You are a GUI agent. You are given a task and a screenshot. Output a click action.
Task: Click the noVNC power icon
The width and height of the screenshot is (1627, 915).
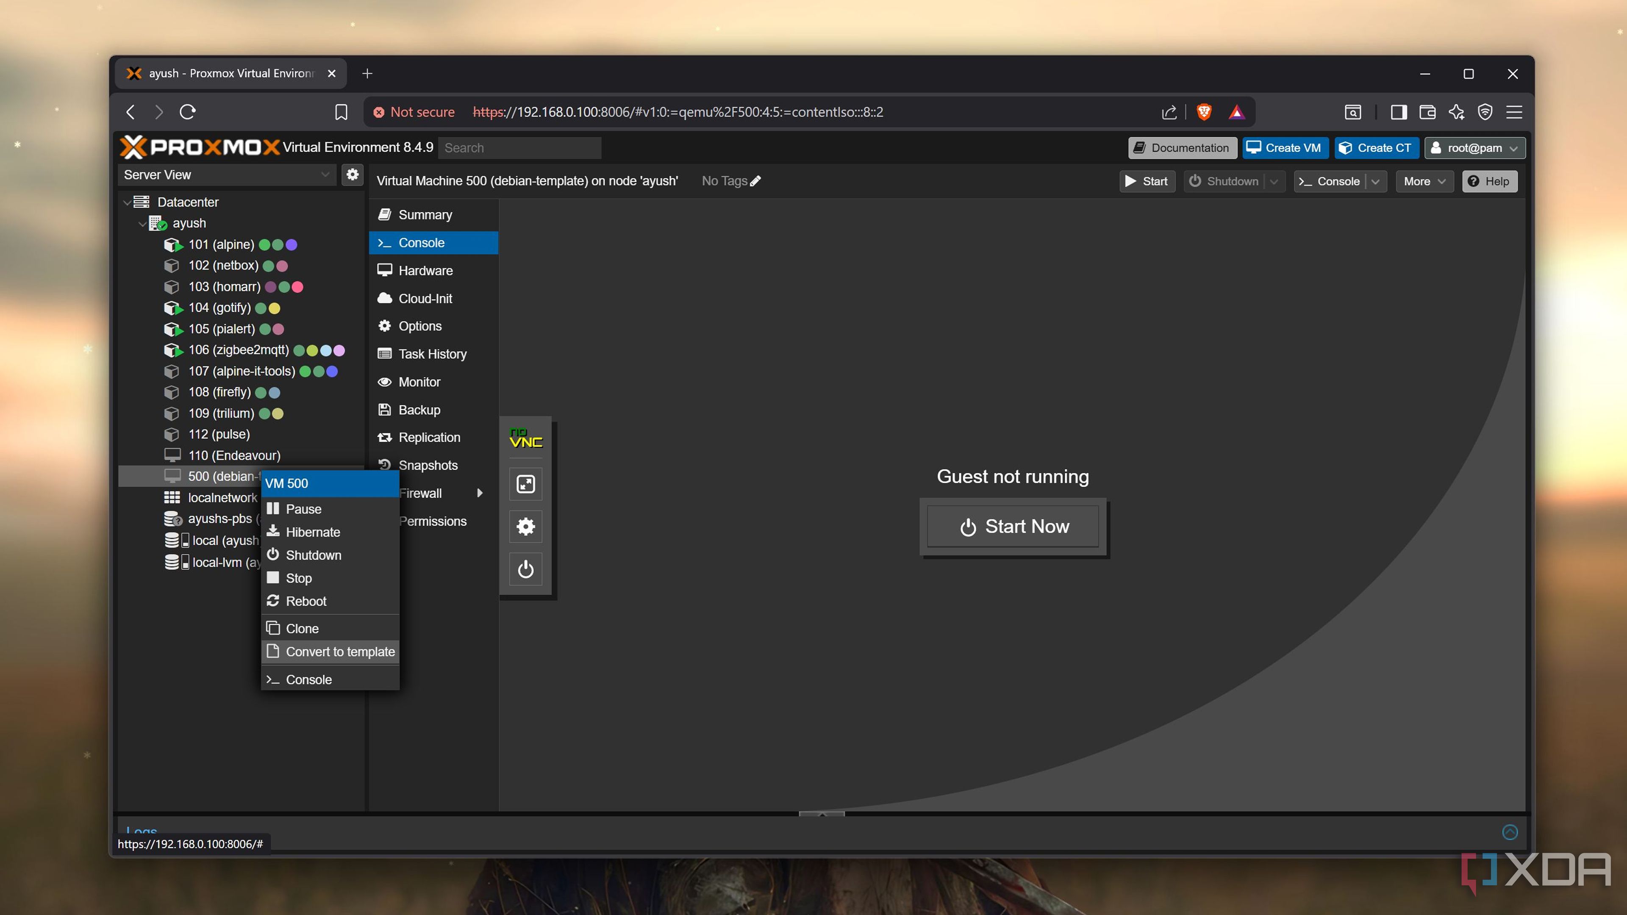(x=525, y=569)
